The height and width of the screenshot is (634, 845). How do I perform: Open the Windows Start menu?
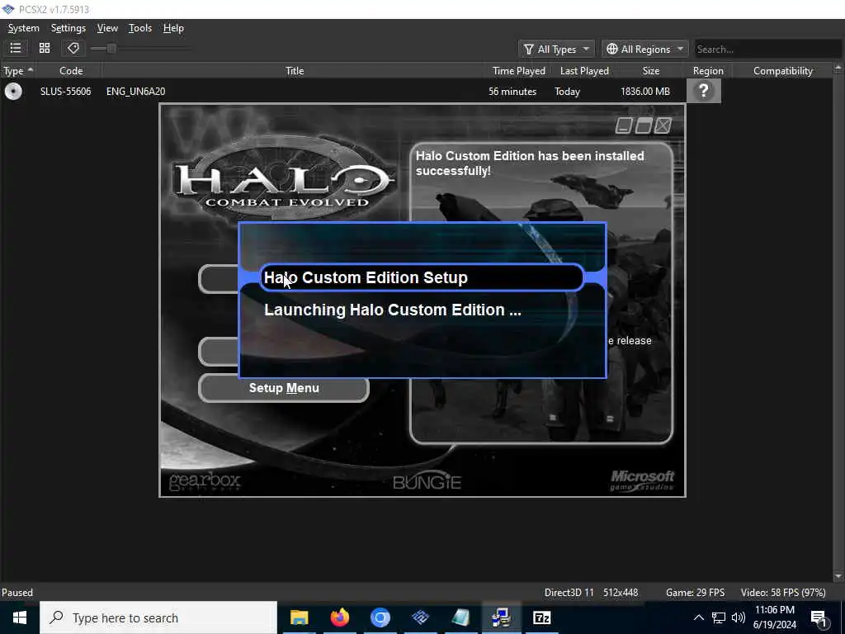(x=20, y=617)
